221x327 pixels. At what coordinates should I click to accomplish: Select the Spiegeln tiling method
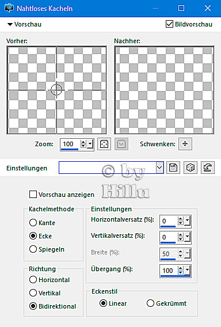point(33,249)
